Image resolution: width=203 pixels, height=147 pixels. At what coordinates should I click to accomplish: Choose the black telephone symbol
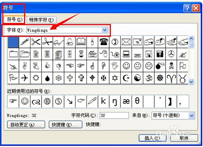click(104, 42)
